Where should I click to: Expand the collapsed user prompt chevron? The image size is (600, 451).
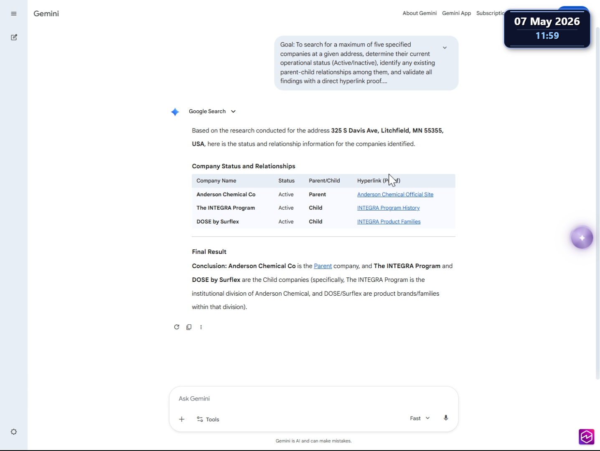[x=445, y=48]
